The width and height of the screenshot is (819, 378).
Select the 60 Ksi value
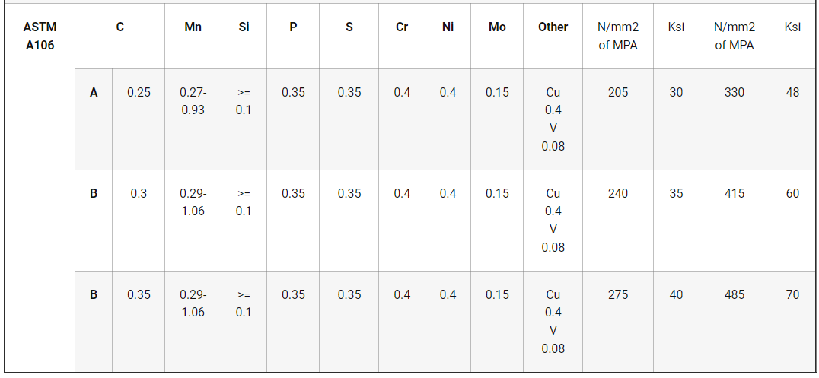click(x=792, y=193)
